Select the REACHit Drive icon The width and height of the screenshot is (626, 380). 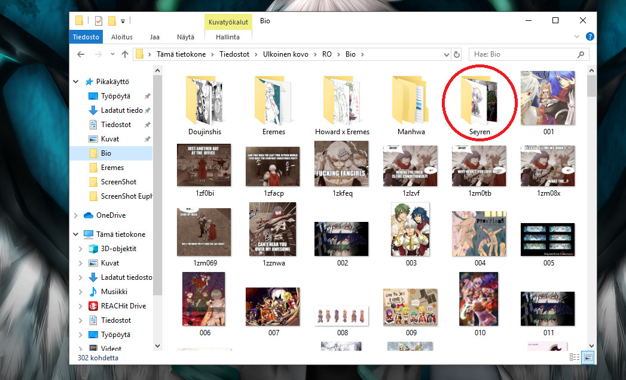click(93, 306)
